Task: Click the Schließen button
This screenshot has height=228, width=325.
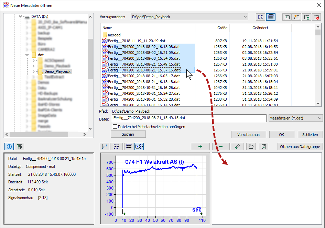Action: [310, 135]
